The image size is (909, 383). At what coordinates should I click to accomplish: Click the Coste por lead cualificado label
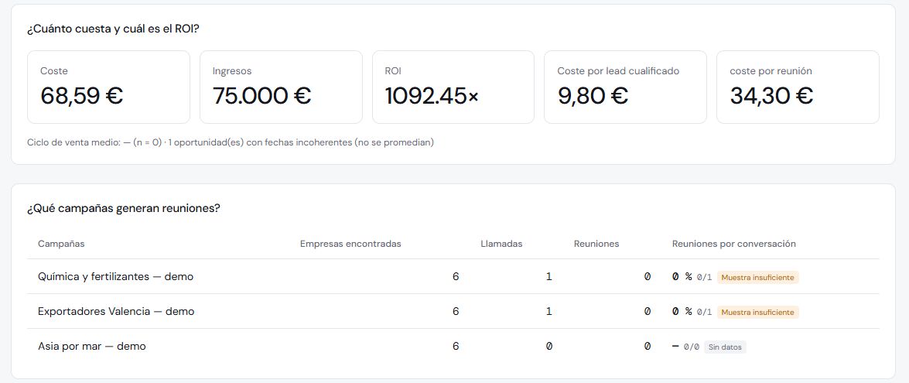click(618, 71)
